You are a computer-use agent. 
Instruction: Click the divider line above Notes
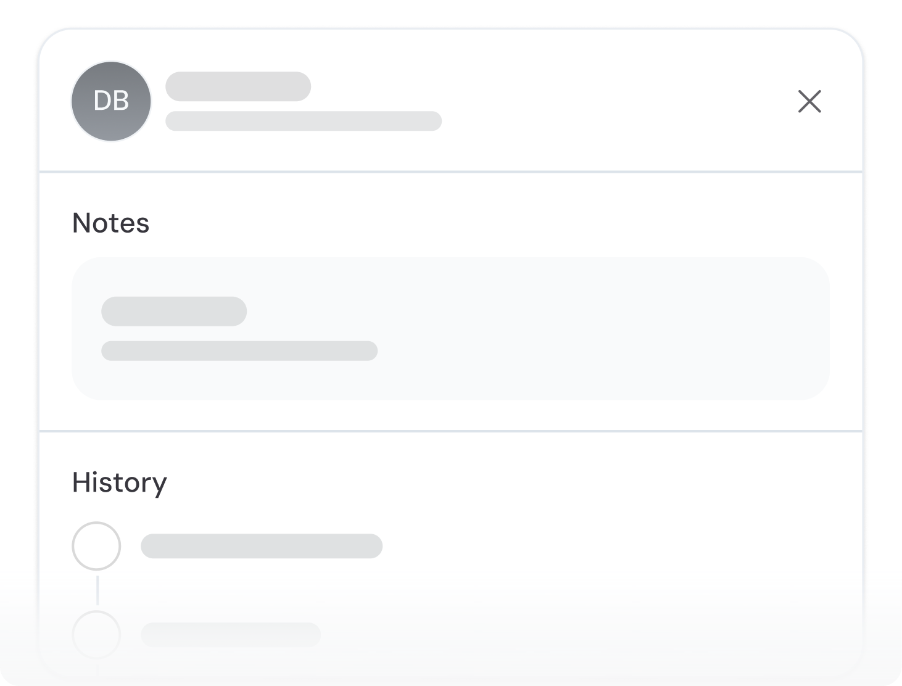[450, 171]
